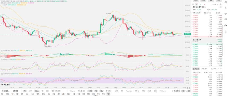Enable the LSUR indicator

click(x=116, y=91)
